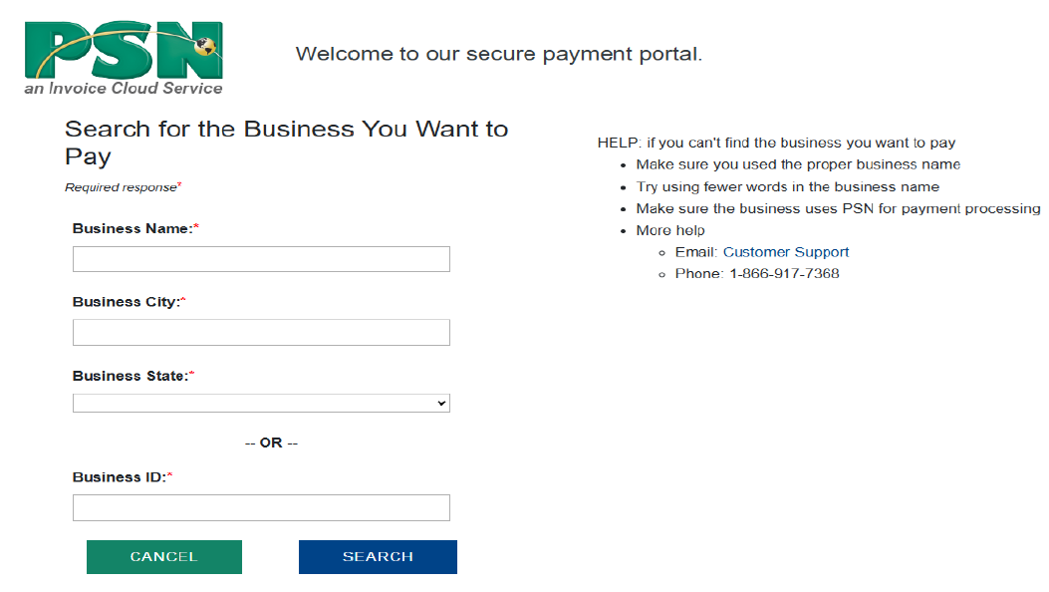Open the Customer Support email link
Image resolution: width=1049 pixels, height=592 pixels.
coord(786,252)
